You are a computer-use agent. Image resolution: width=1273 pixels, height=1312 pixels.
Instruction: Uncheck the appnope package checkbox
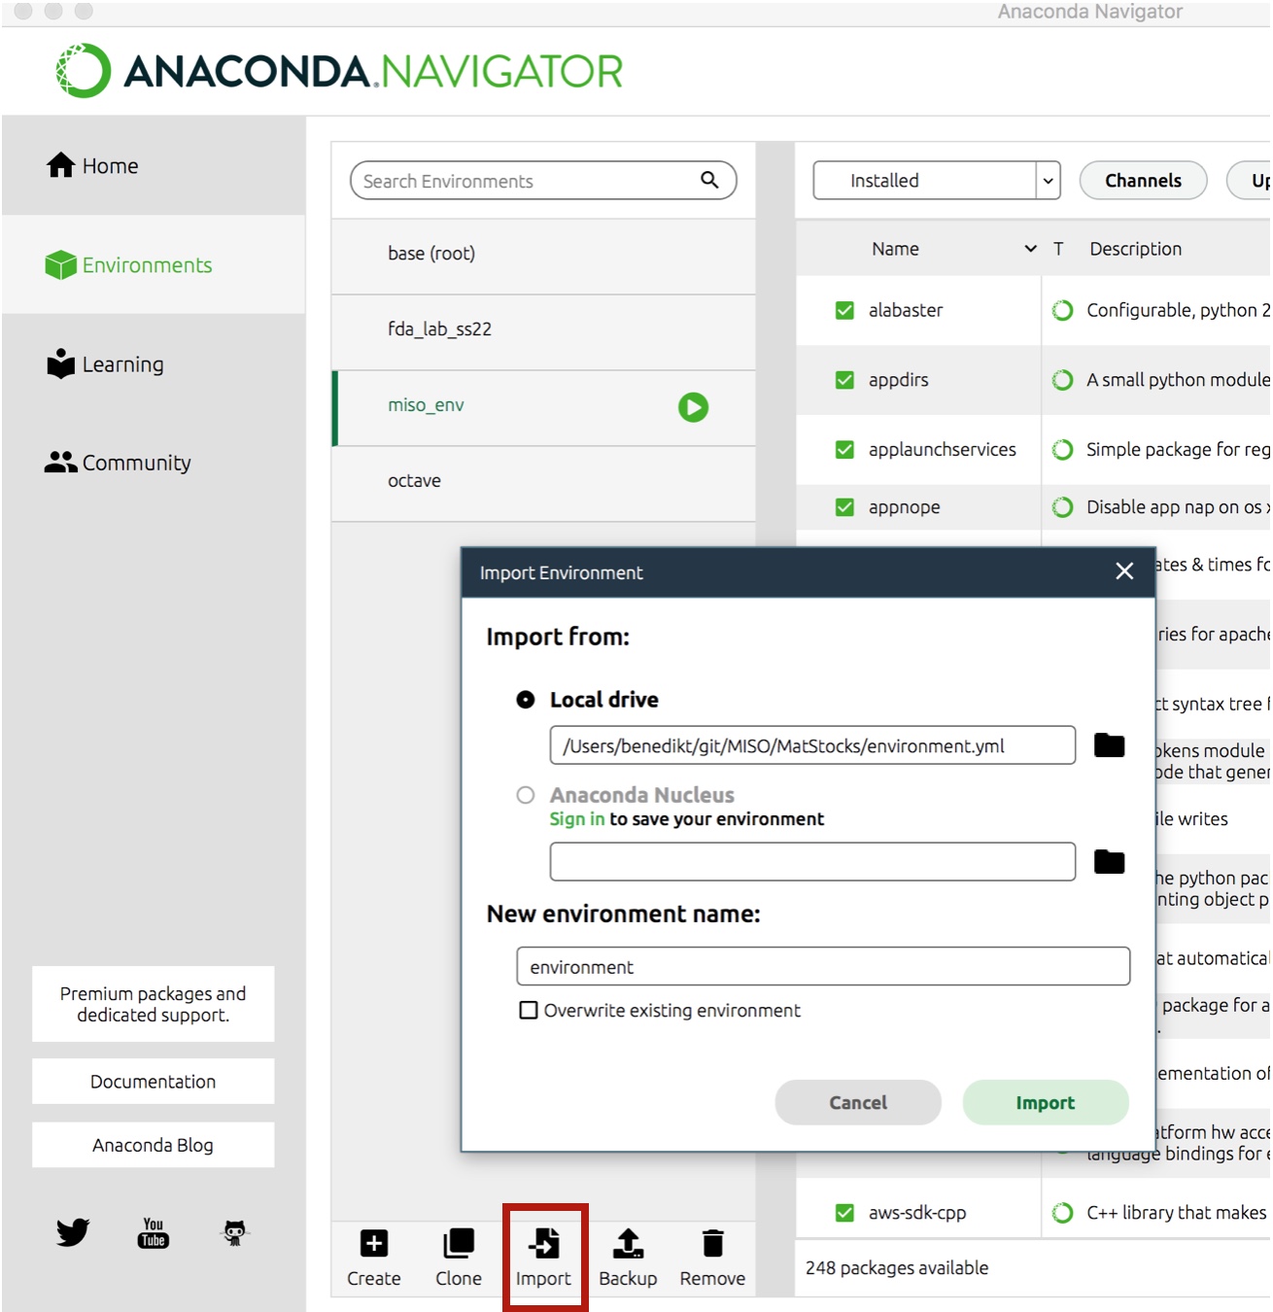point(844,507)
